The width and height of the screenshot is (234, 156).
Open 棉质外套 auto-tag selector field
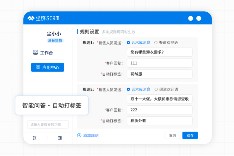click(x=159, y=121)
